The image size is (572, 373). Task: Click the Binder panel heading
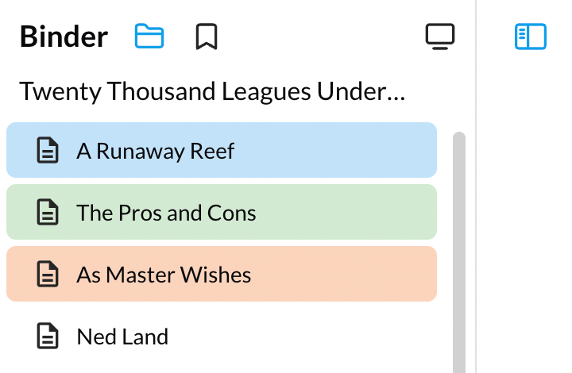click(x=64, y=37)
